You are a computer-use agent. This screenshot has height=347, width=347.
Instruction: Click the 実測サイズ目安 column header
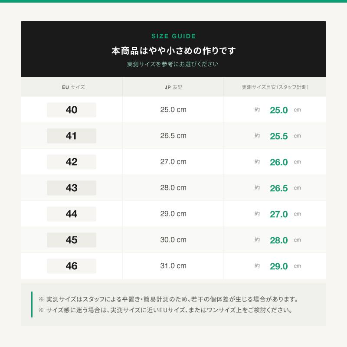[275, 87]
